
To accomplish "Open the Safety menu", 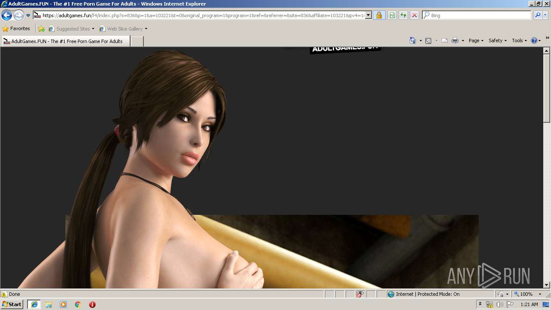I will pyautogui.click(x=498, y=40).
